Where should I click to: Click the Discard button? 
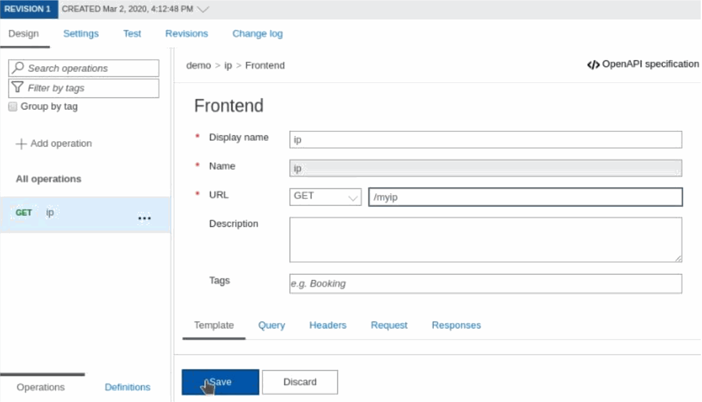(x=300, y=382)
